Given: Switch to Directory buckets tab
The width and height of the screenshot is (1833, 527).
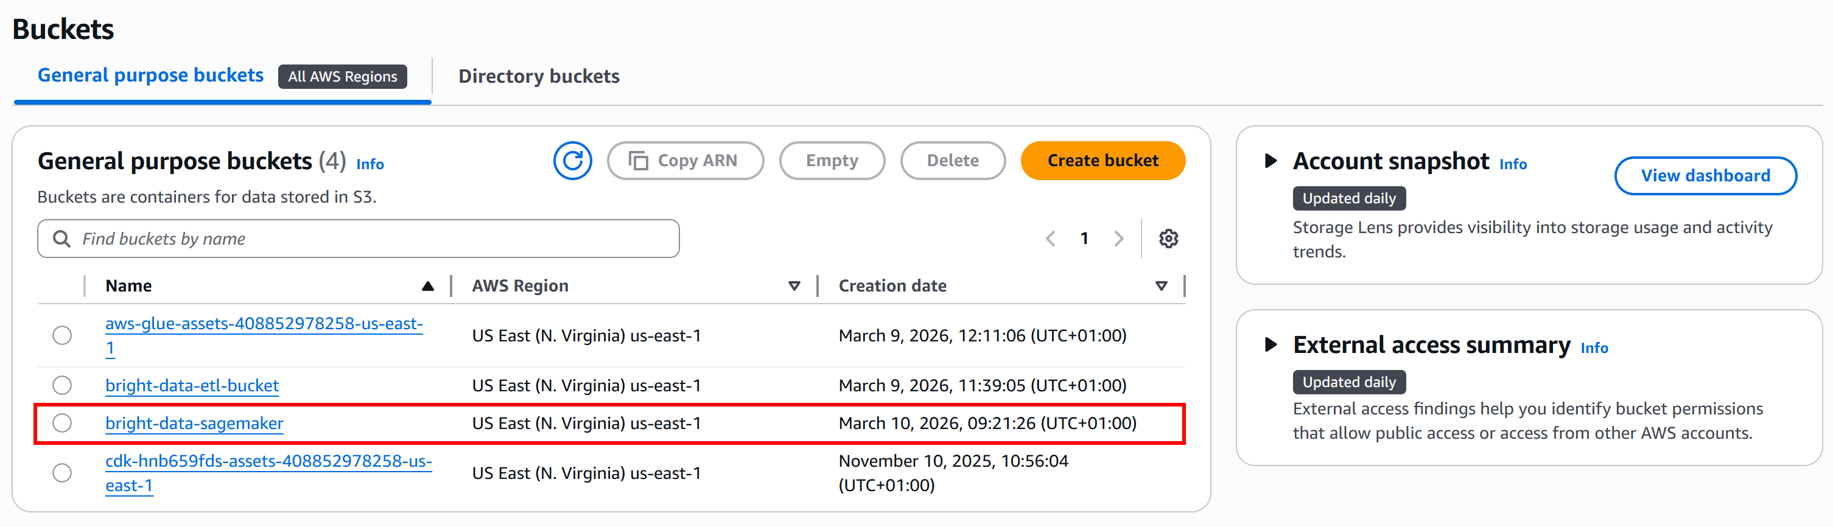Looking at the screenshot, I should pyautogui.click(x=539, y=76).
